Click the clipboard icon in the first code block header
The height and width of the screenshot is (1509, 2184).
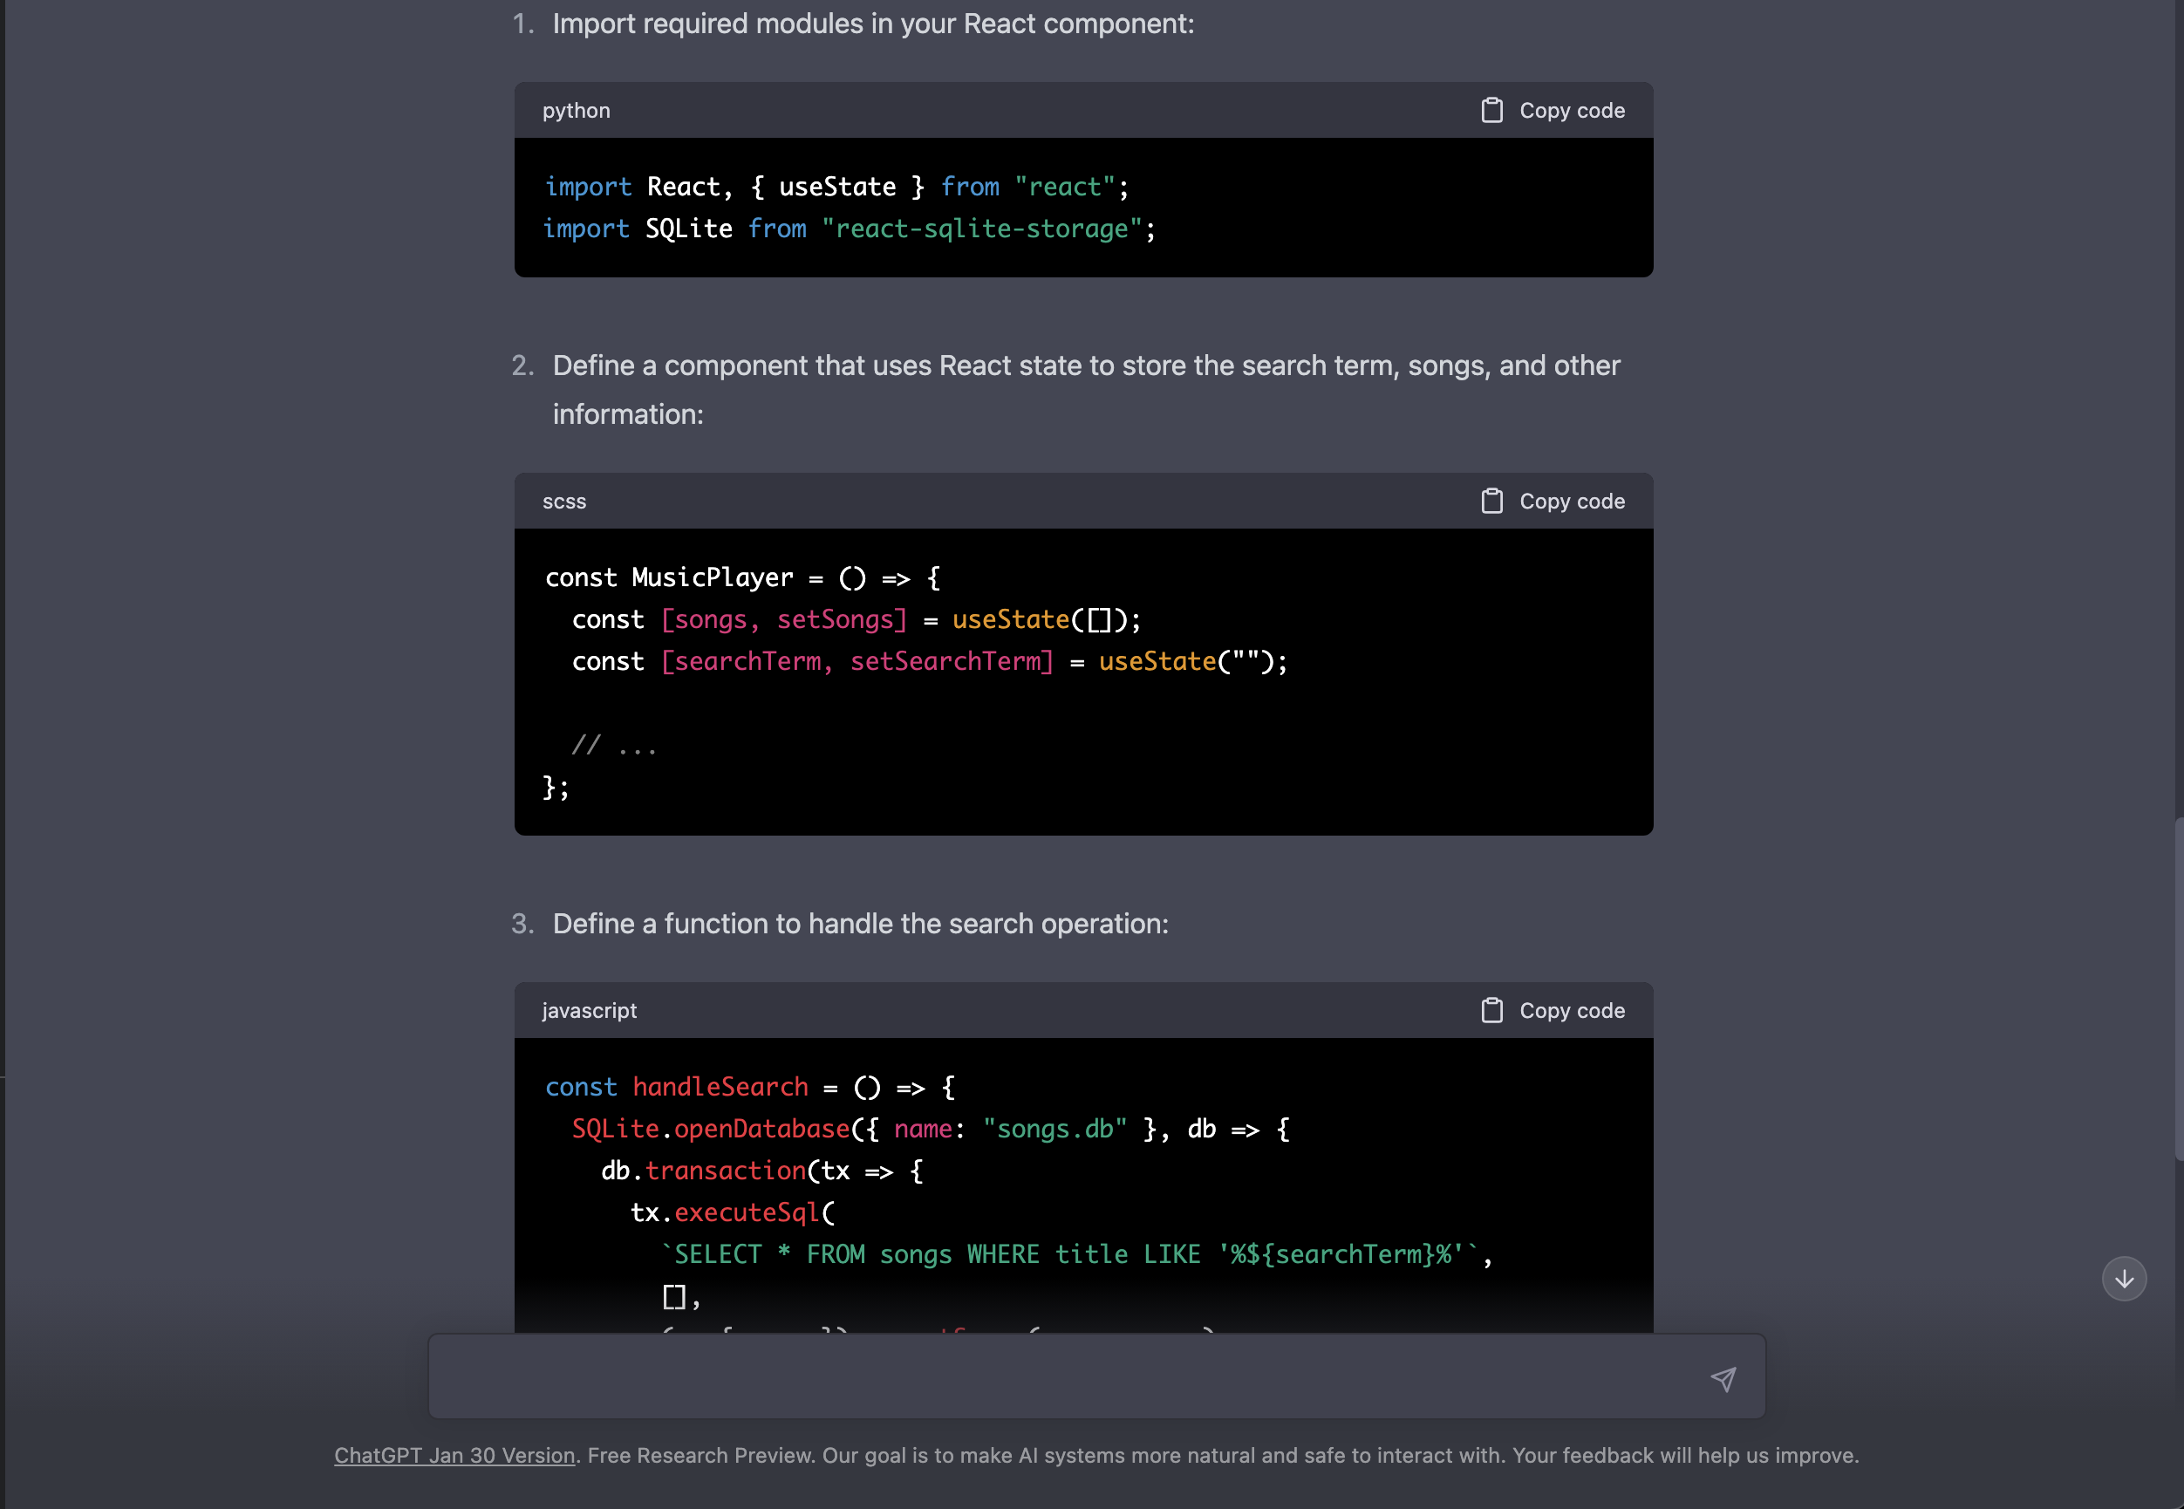point(1492,110)
